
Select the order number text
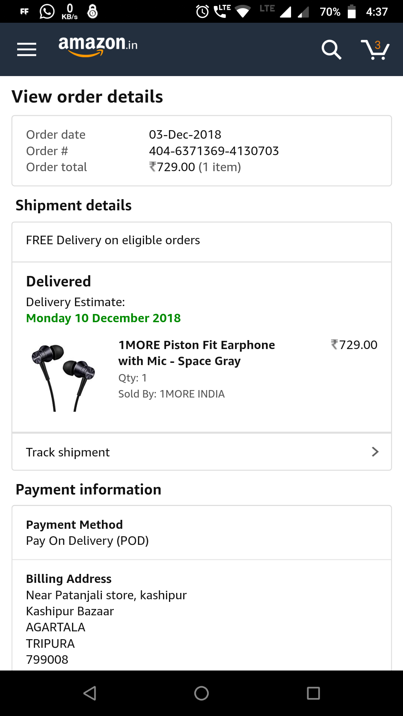214,151
